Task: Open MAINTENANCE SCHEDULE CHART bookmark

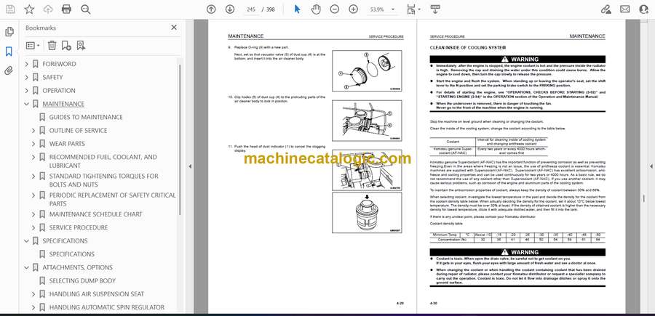Action: click(x=95, y=214)
